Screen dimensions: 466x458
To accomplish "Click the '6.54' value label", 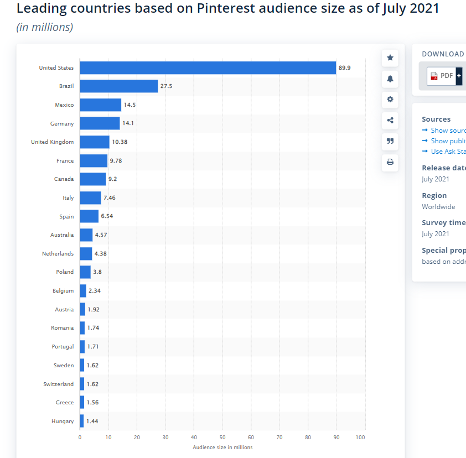I will click(x=107, y=216).
